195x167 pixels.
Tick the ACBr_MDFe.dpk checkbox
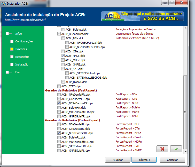coord(63,60)
